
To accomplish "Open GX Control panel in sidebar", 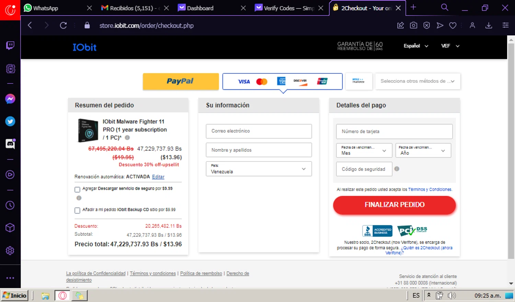I will click(x=10, y=69).
